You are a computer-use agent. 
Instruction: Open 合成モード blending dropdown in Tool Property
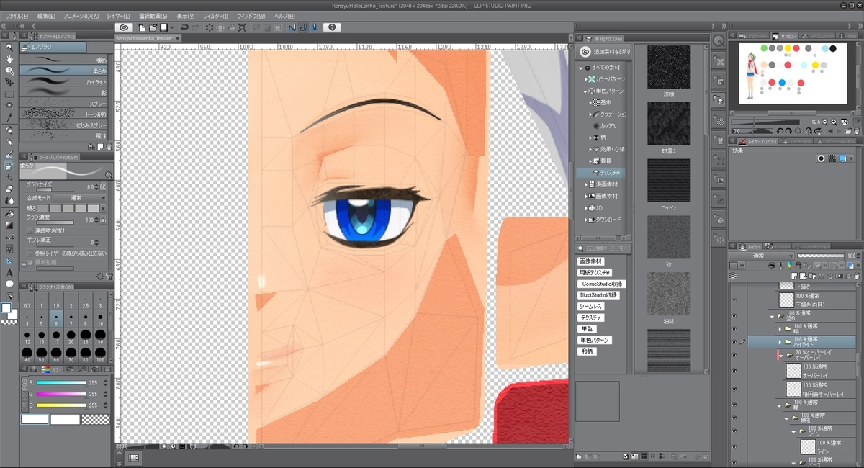(78, 197)
